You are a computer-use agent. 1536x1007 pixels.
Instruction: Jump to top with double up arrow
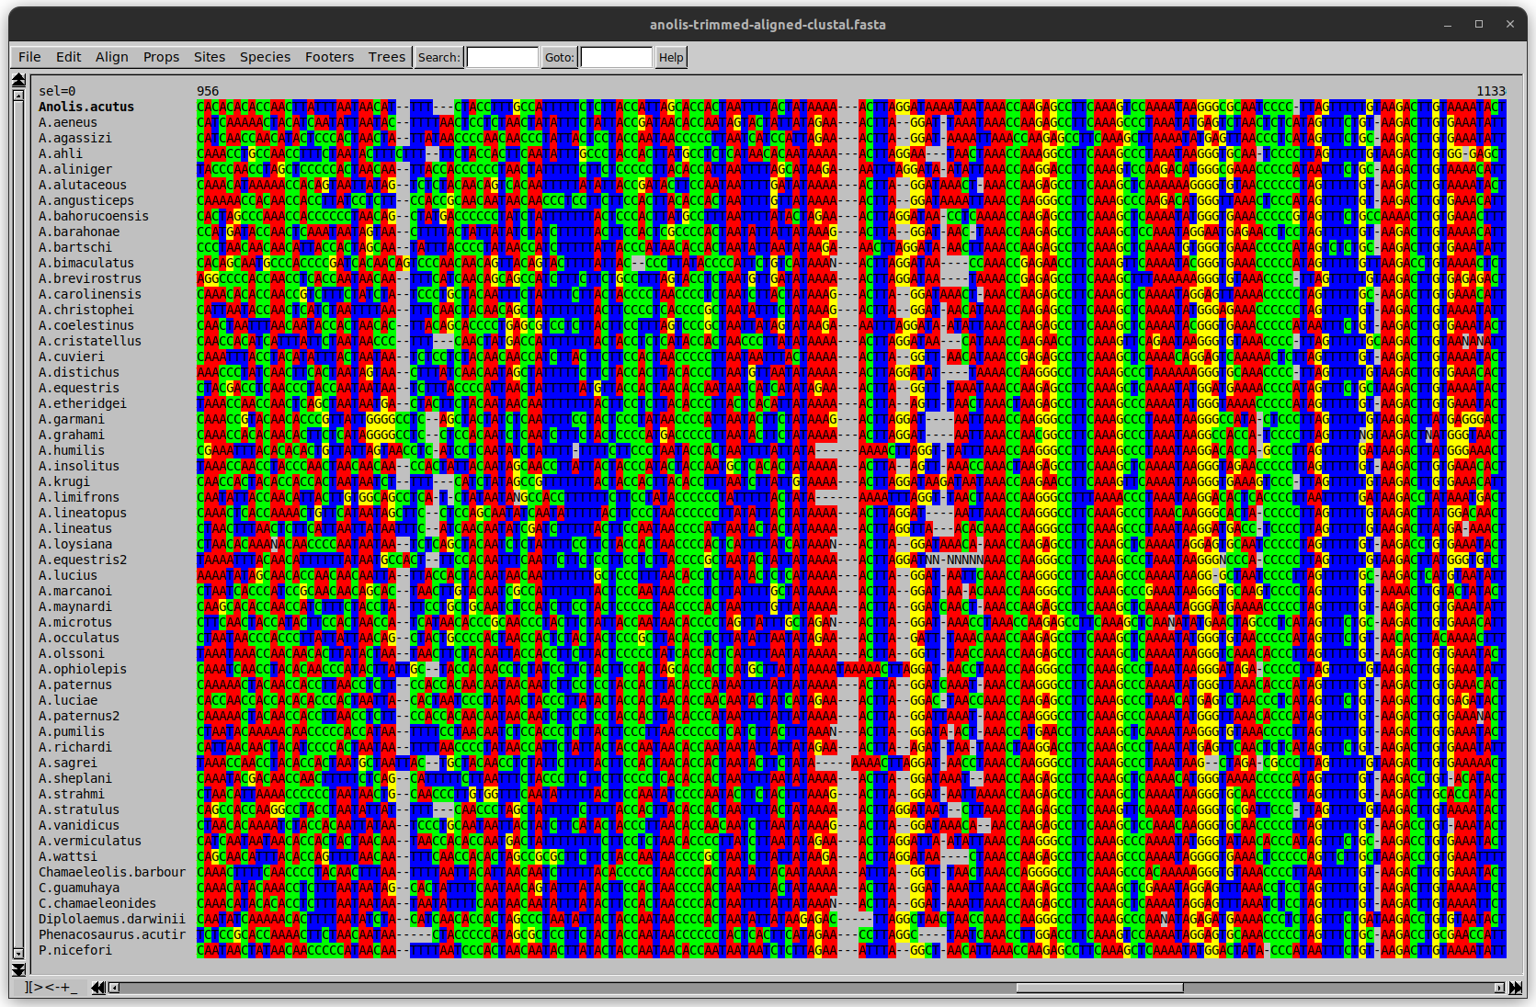18,80
